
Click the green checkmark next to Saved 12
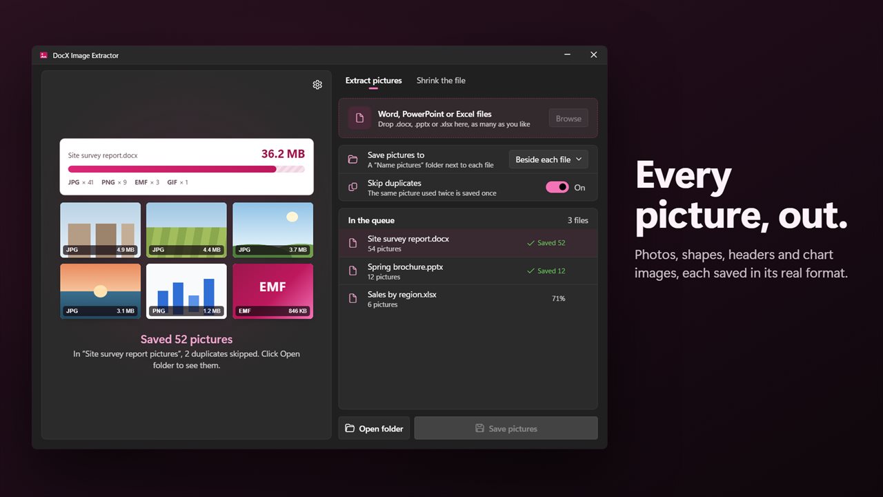530,271
